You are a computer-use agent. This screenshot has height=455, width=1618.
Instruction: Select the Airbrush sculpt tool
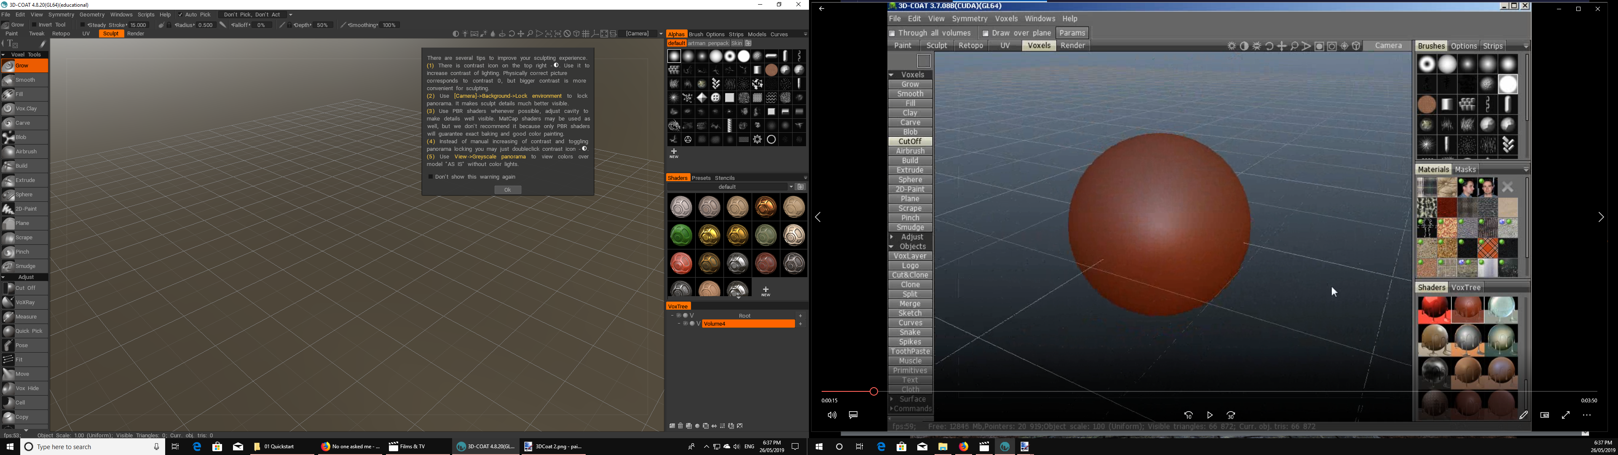[x=26, y=152]
